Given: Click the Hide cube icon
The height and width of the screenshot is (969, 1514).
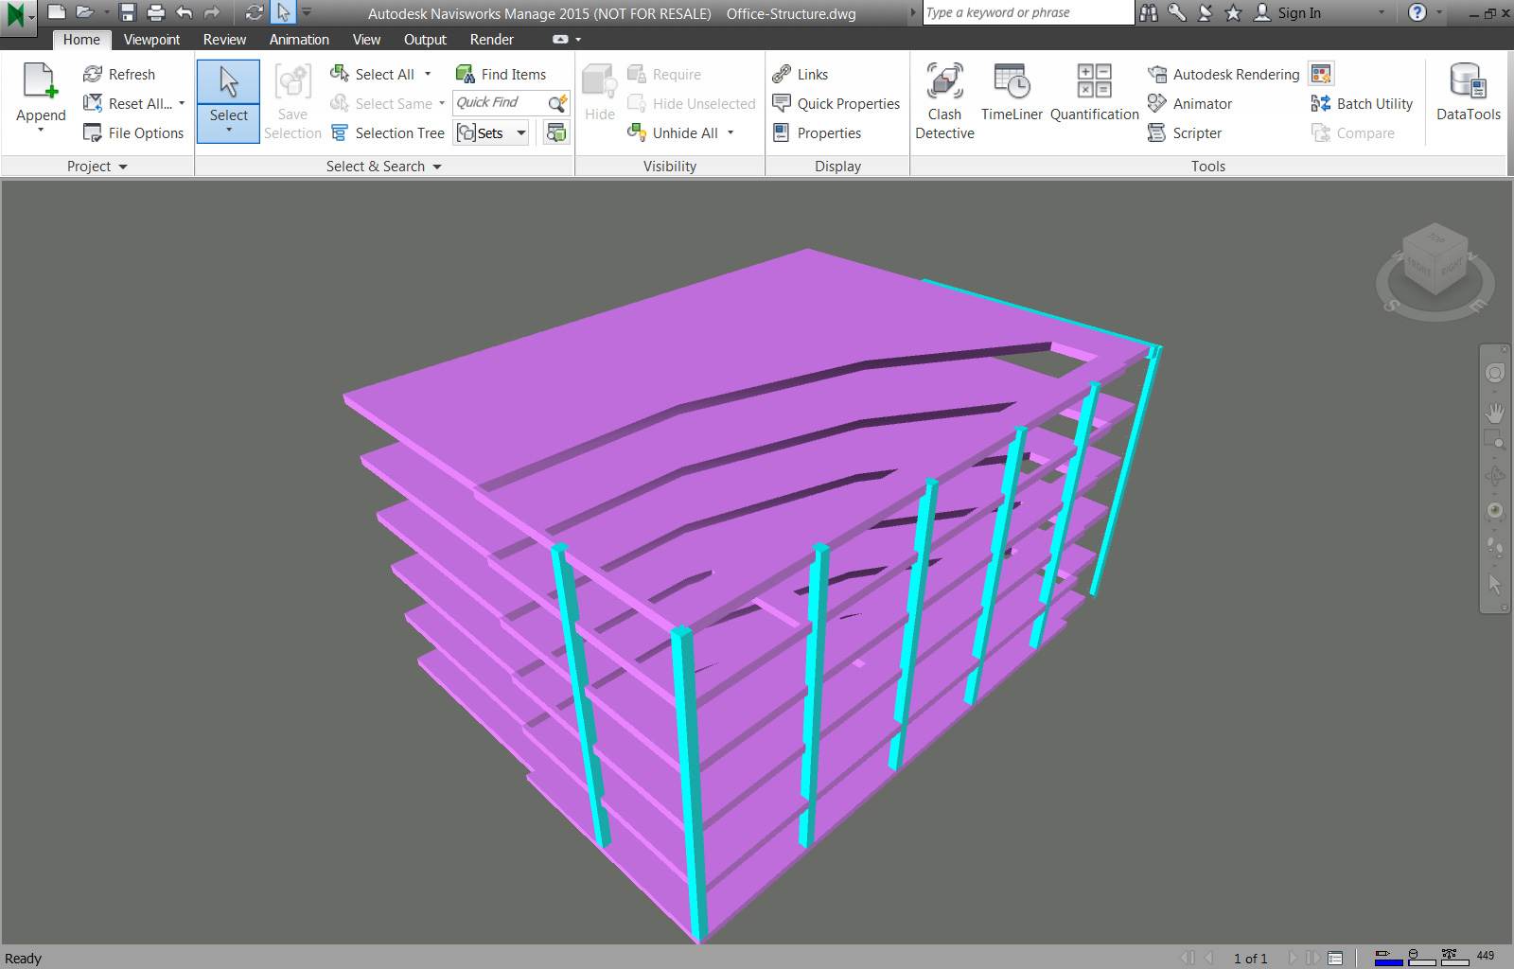Looking at the screenshot, I should 599,81.
